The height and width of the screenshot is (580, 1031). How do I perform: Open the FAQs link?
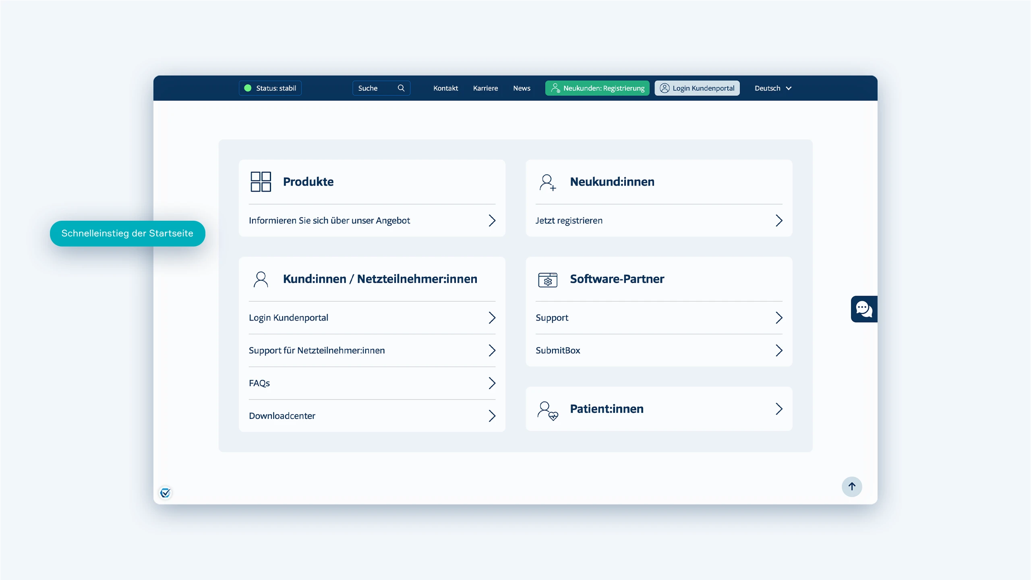tap(259, 383)
